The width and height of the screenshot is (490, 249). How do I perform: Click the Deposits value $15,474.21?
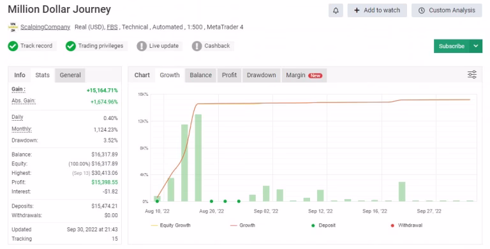click(105, 206)
